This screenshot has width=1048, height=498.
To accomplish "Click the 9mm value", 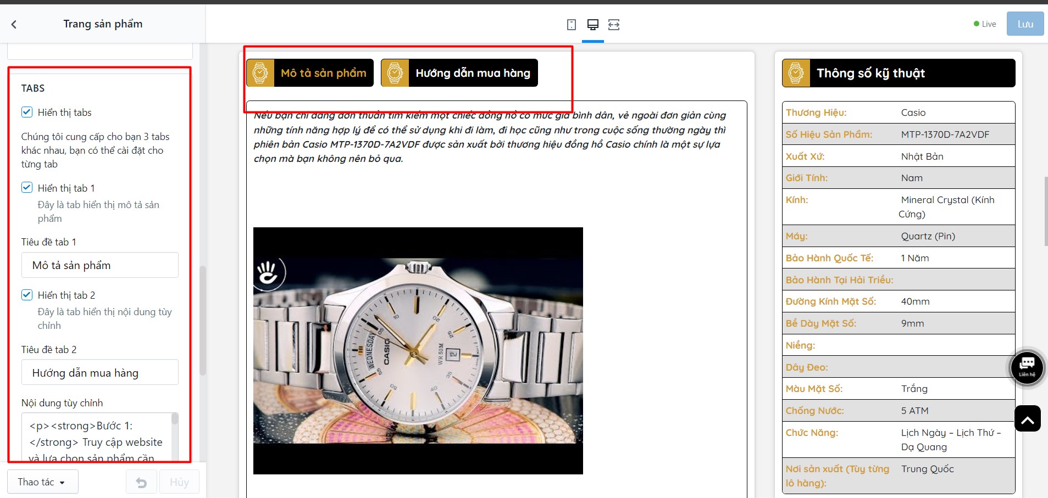I will (x=912, y=323).
